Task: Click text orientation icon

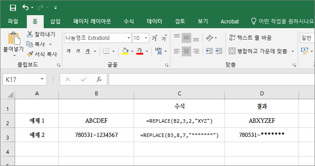Action: (209, 38)
